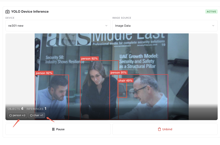The width and height of the screenshot is (220, 145).
Task: Click the INFERENCES 1 counter
Action: click(x=36, y=108)
